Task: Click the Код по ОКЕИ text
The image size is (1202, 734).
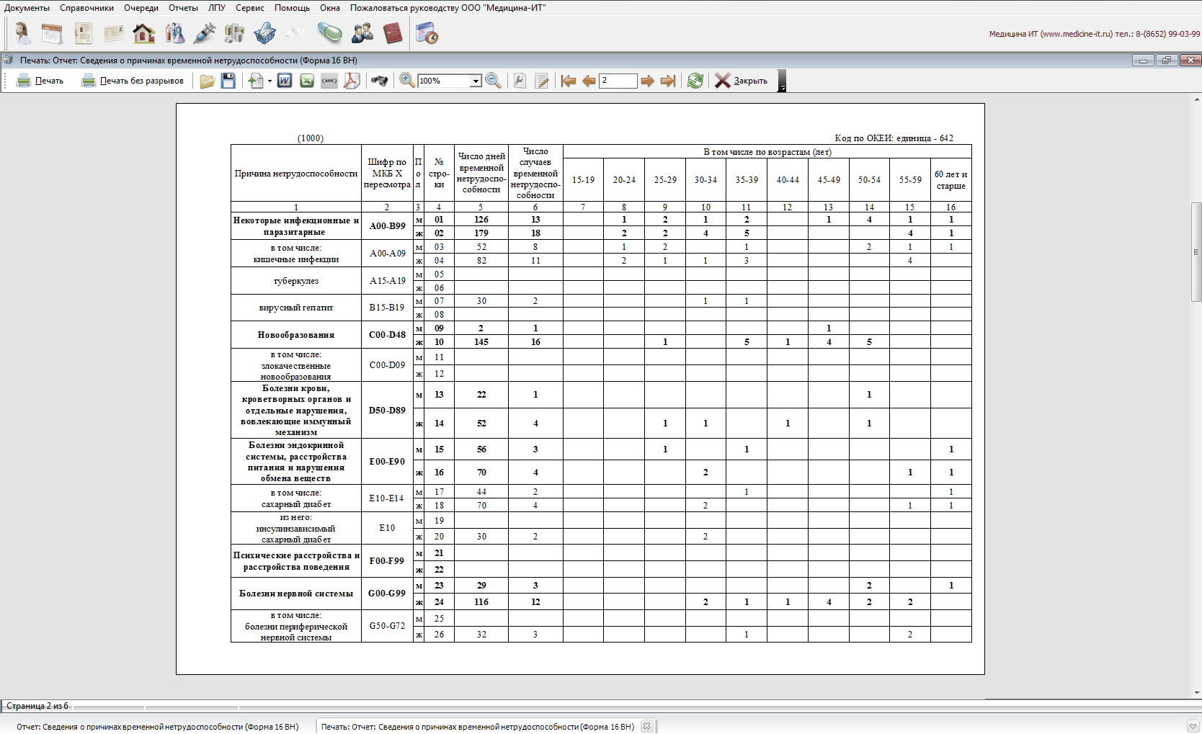Action: click(894, 138)
